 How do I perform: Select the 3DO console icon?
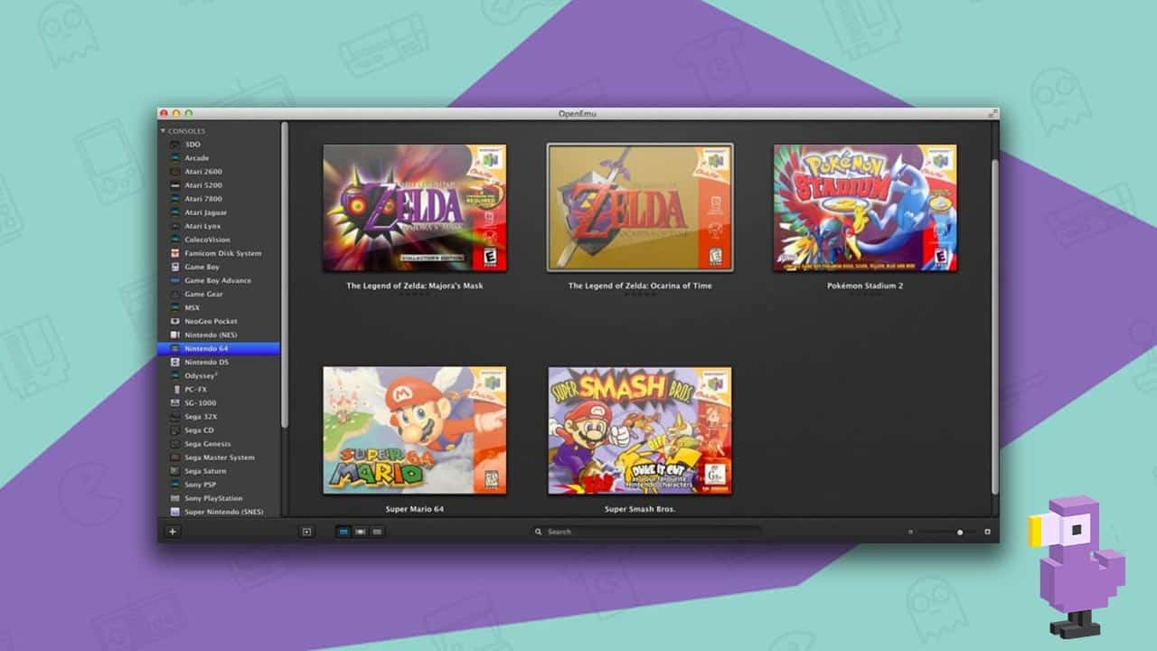[x=175, y=145]
